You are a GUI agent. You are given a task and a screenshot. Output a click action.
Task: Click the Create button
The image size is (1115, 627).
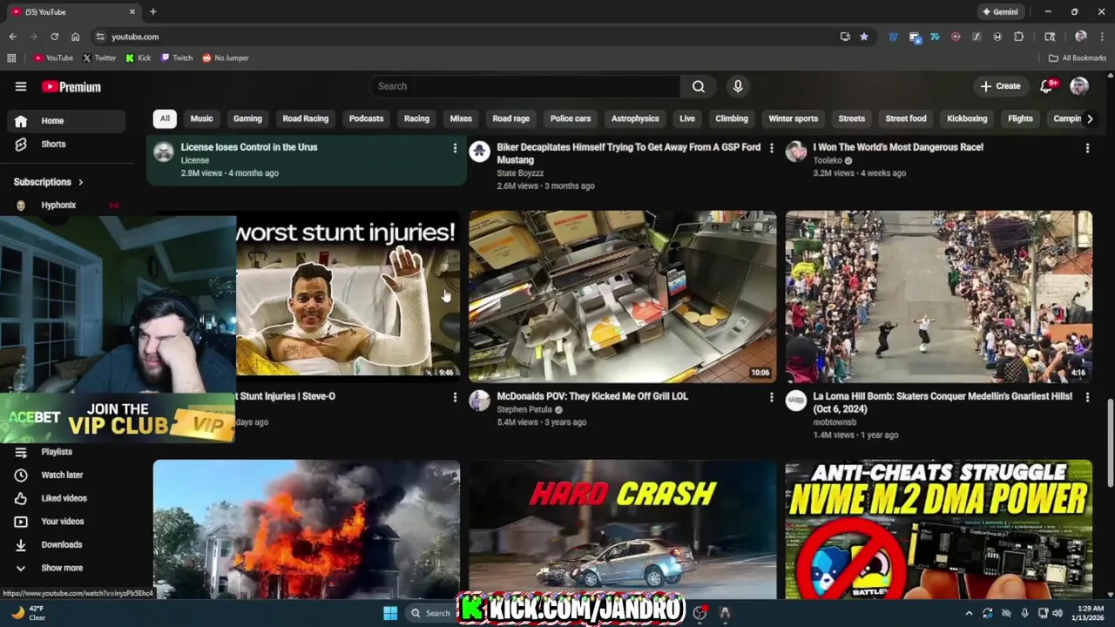(1000, 86)
